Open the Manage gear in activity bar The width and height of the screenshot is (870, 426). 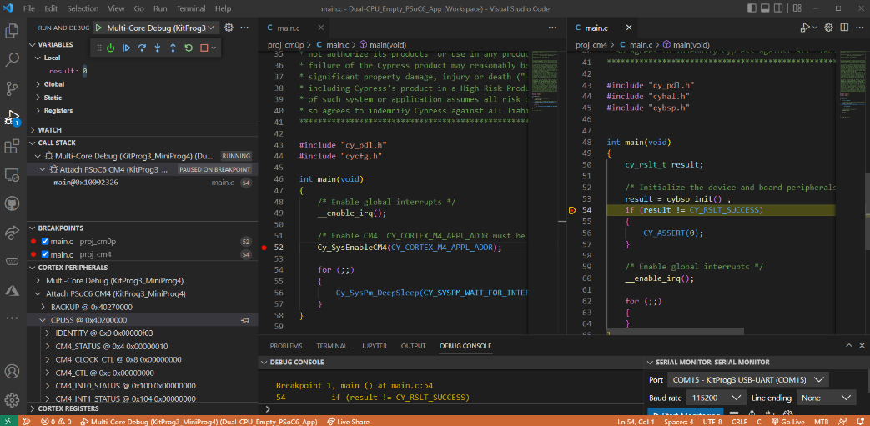(13, 400)
